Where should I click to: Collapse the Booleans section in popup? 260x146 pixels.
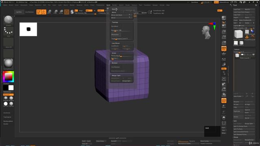pyautogui.click(x=115, y=63)
